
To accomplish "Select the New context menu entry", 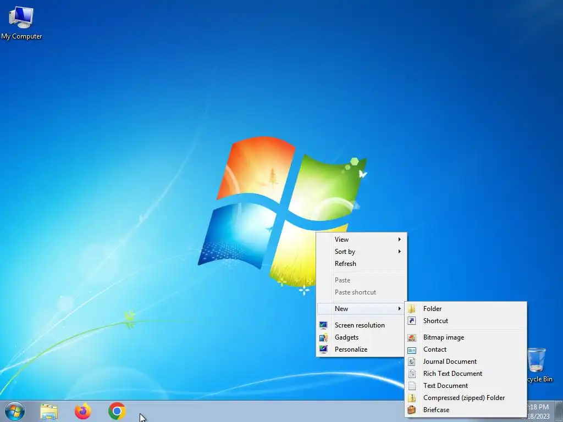I will pyautogui.click(x=361, y=309).
